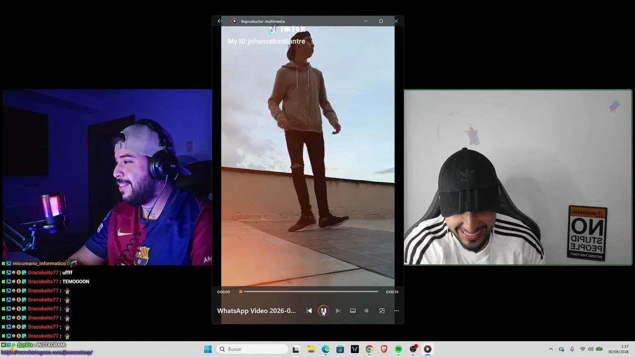
Task: Switch to Google Chrome in the taskbar
Action: coord(369,349)
